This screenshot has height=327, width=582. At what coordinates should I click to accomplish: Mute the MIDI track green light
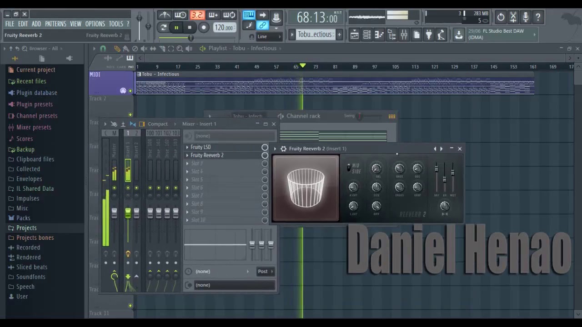click(130, 91)
